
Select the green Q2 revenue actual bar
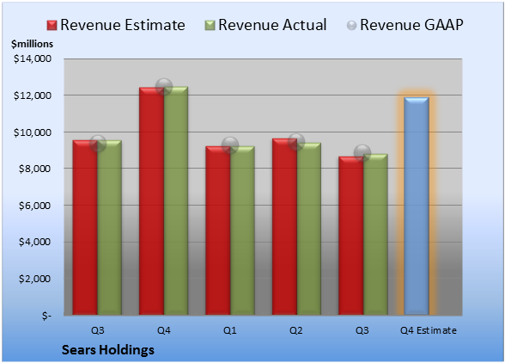[309, 229]
